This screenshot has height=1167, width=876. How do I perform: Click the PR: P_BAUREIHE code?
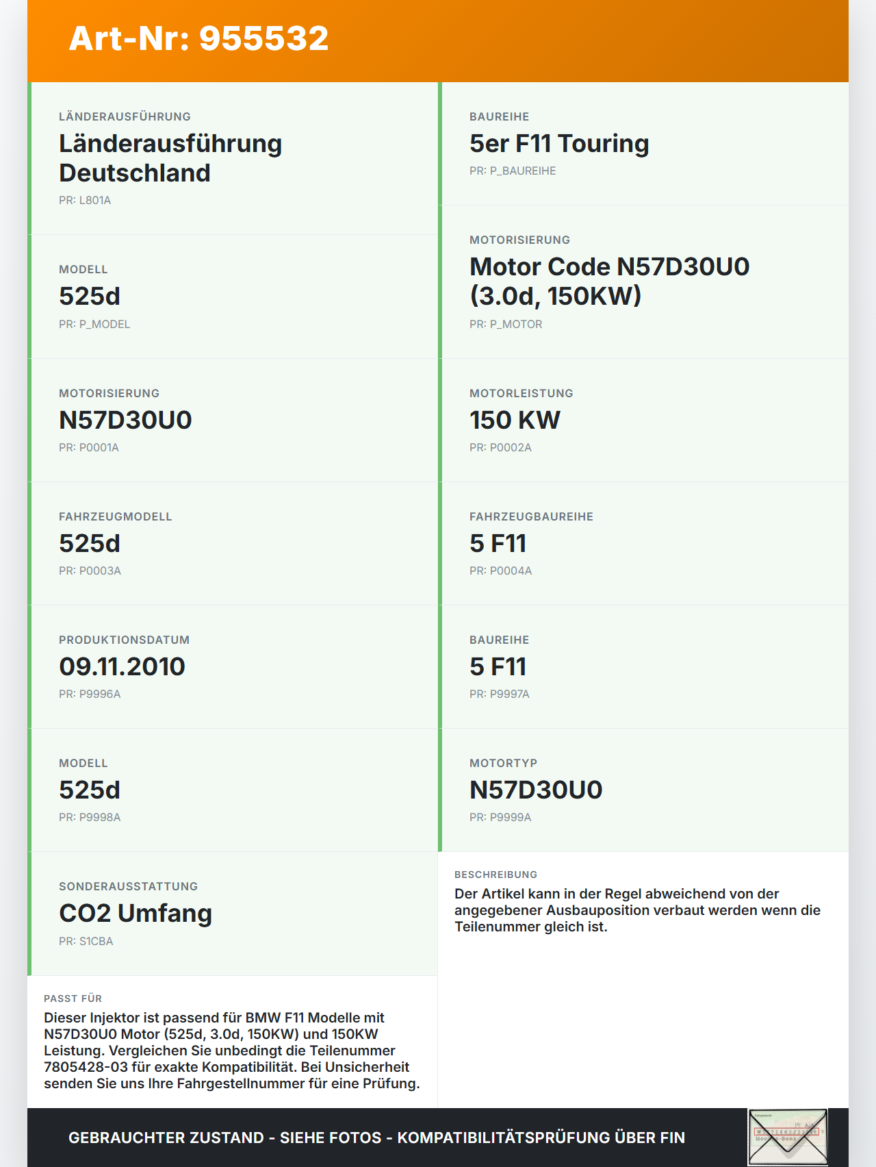pyautogui.click(x=513, y=171)
